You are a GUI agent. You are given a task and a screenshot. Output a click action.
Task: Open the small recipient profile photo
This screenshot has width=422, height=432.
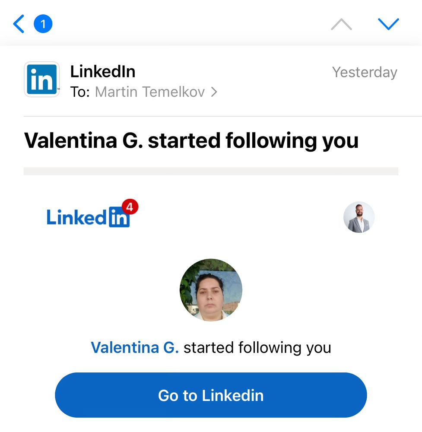(359, 217)
